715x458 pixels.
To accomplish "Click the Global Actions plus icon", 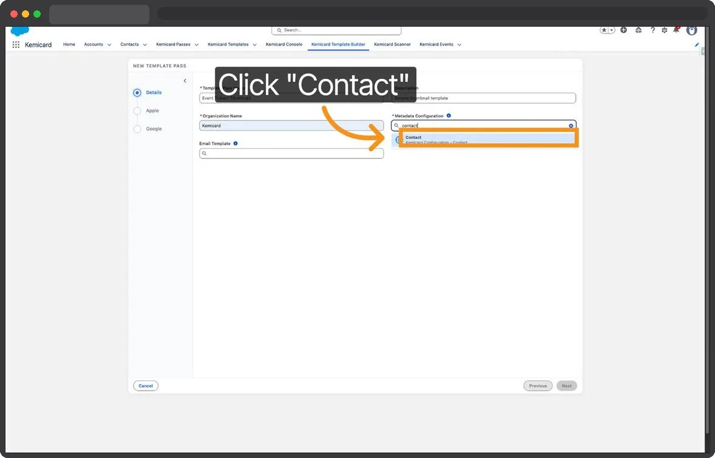I will [x=623, y=30].
